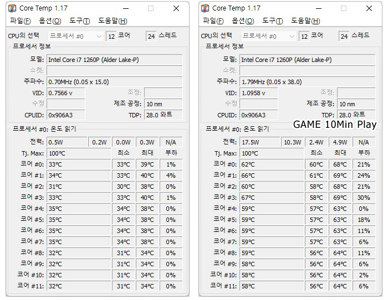Open 옵션(O) menu in right window
This screenshot has height=300, width=388.
pos(243,21)
